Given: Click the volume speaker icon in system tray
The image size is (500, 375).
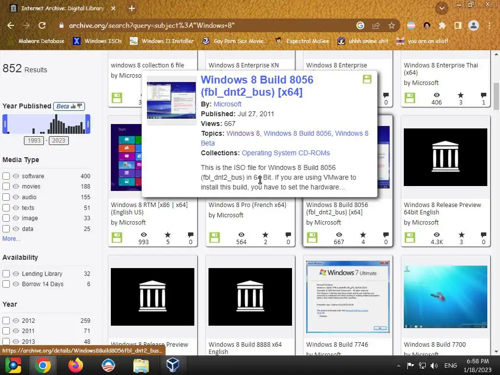Looking at the screenshot, I should coord(434,366).
